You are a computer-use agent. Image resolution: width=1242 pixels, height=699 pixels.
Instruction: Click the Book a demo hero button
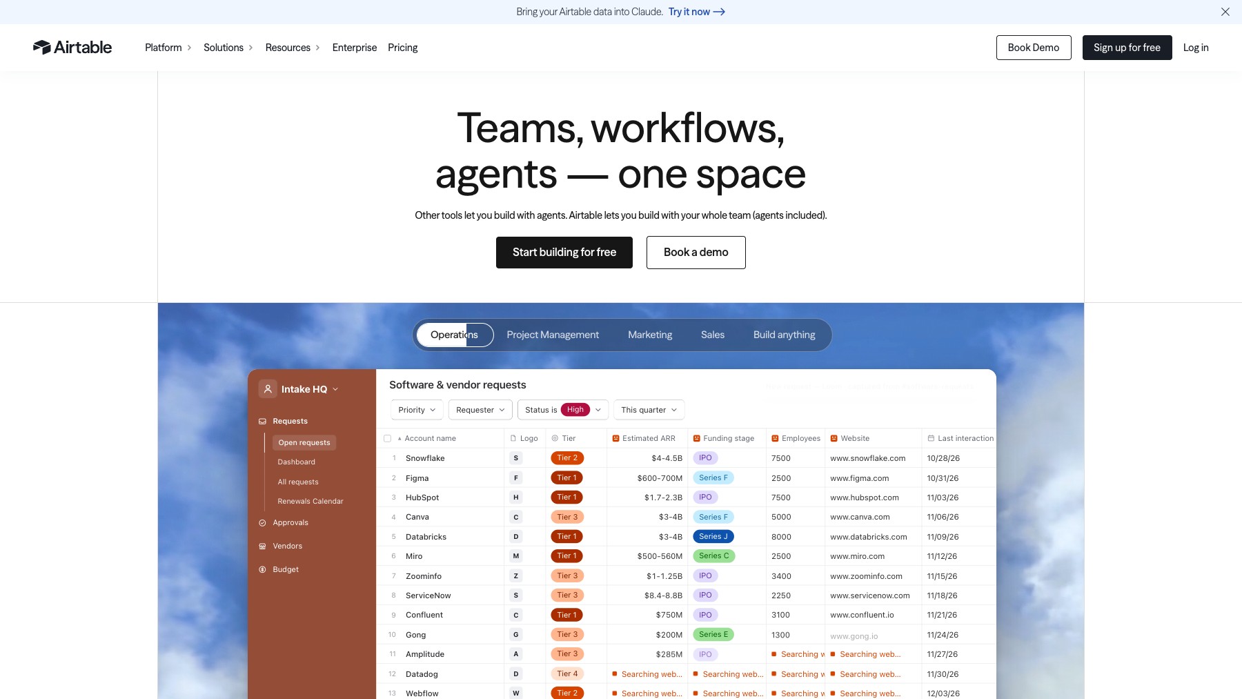pos(696,253)
